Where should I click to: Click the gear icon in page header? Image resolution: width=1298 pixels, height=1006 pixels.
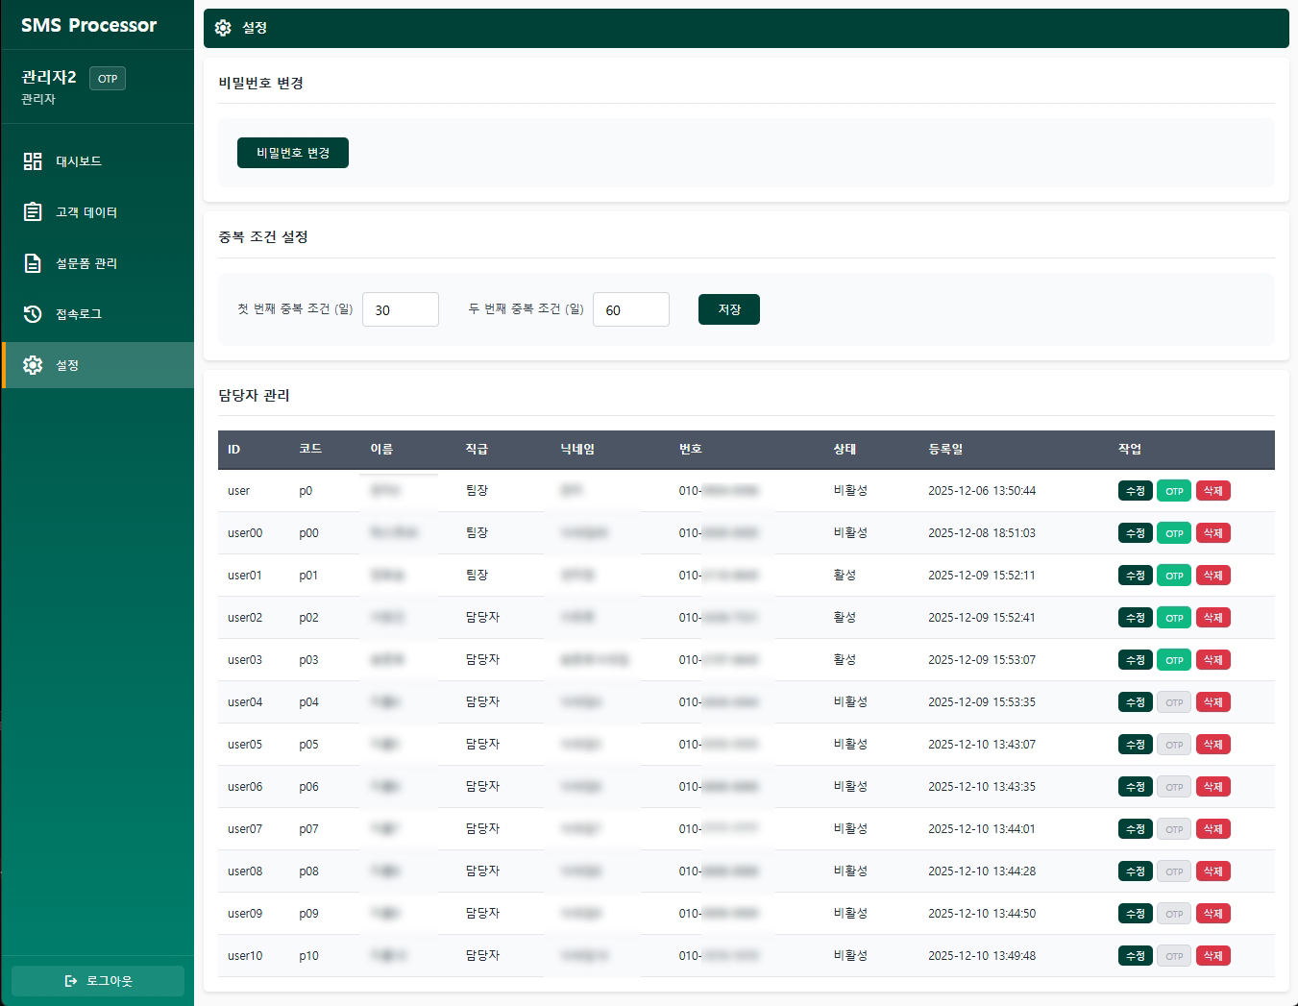coord(223,28)
